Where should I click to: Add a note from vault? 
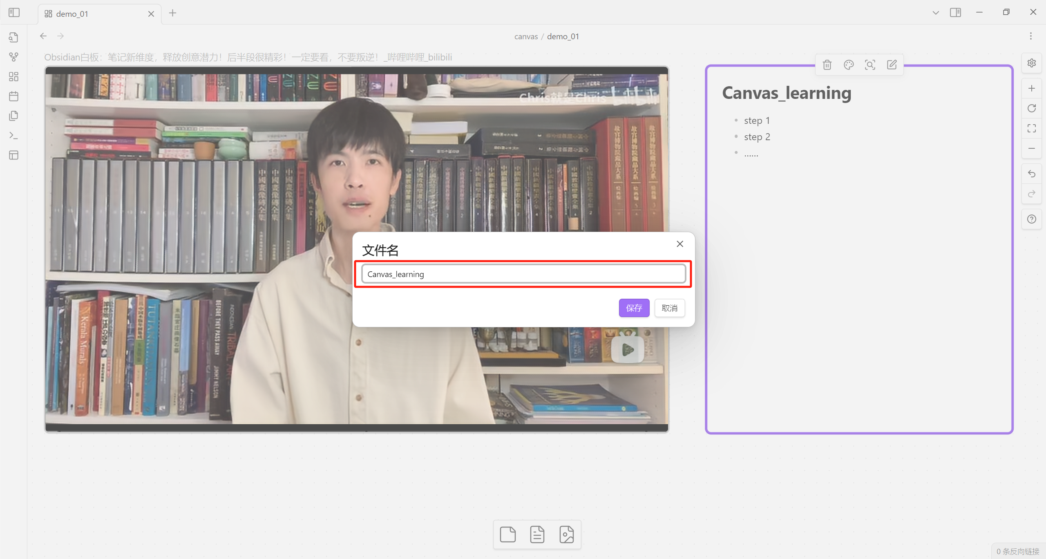(537, 534)
